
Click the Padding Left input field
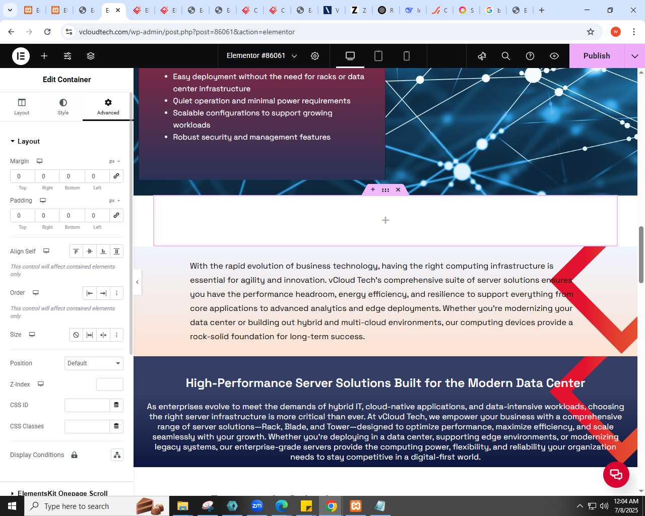[x=97, y=215]
